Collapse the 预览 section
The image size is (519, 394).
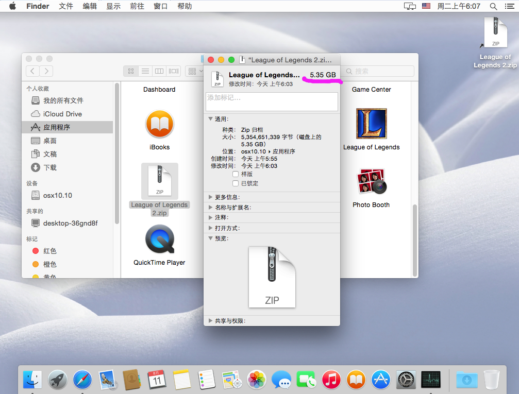[210, 238]
